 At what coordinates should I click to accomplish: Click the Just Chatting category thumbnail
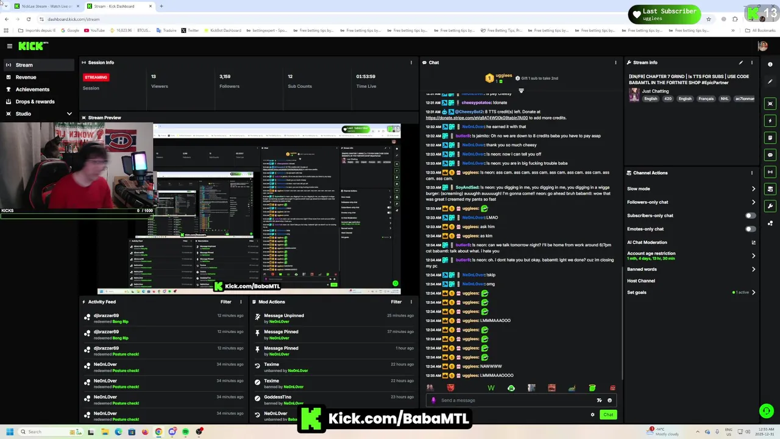point(634,95)
